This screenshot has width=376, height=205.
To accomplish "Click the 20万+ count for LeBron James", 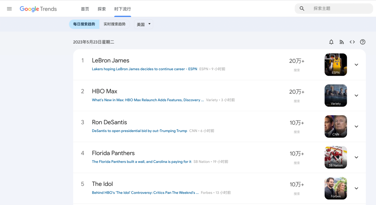I will 297,61.
